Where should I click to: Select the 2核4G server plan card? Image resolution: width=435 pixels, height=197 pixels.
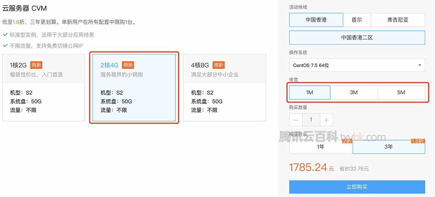coord(134,88)
